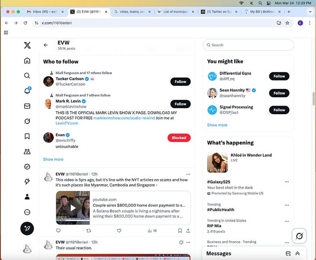Switch to My Bill McKinney tab
Viewport: 316px width, 260px height.
tap(262, 12)
